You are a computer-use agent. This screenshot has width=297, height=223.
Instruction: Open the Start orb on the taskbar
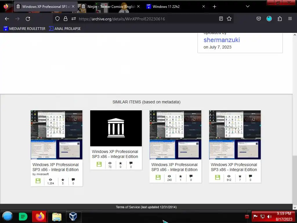(x=8, y=216)
